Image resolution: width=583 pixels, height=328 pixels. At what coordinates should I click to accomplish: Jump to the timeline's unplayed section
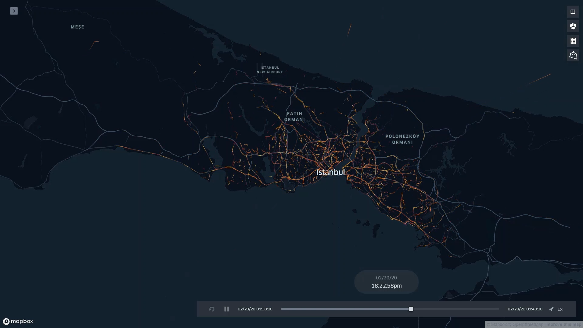point(455,309)
